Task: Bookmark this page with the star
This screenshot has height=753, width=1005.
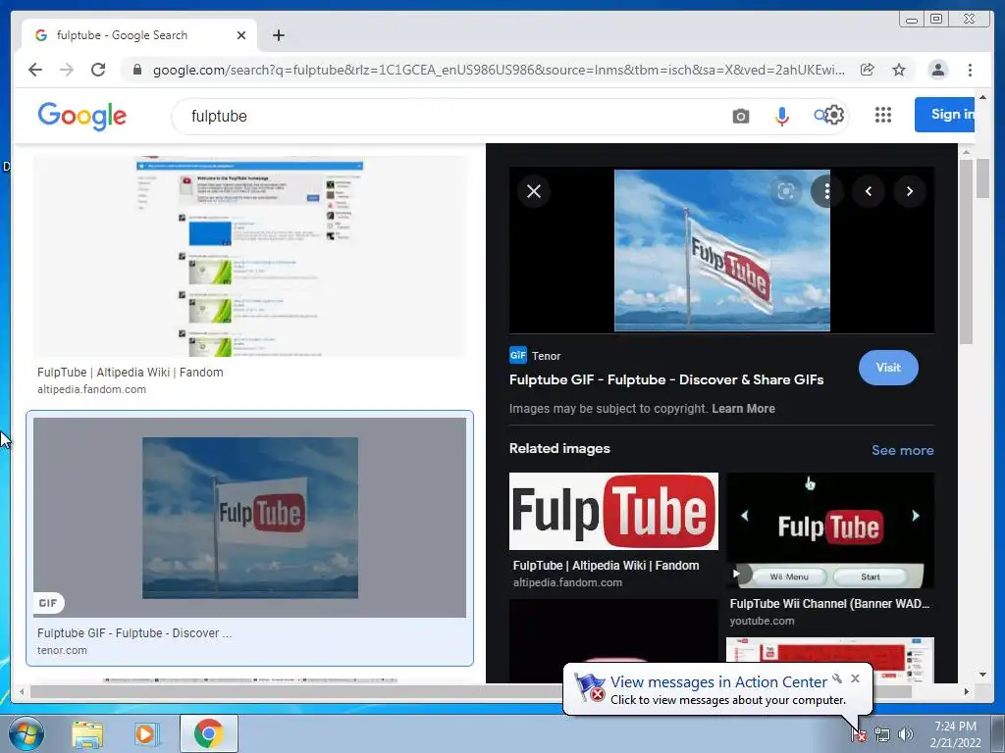Action: [899, 70]
